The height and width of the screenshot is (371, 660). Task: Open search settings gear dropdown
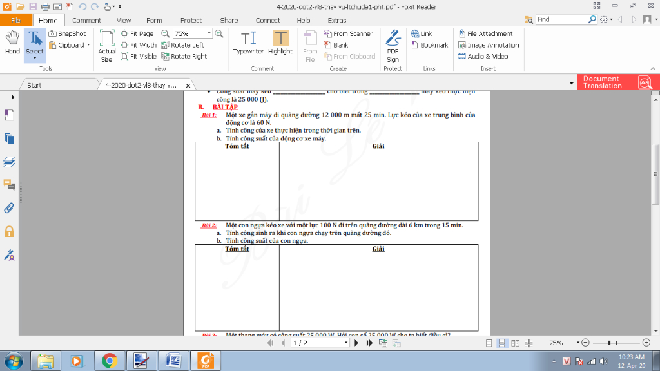tap(606, 19)
